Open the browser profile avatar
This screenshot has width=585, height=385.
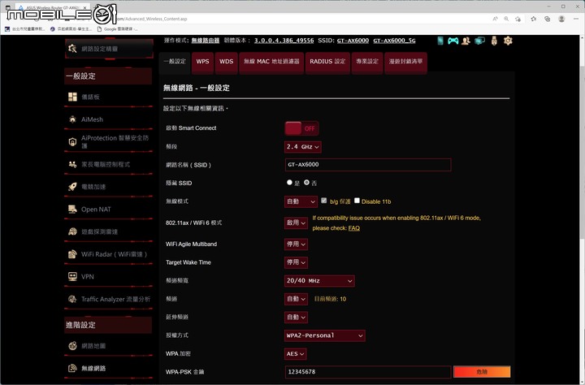coord(561,19)
